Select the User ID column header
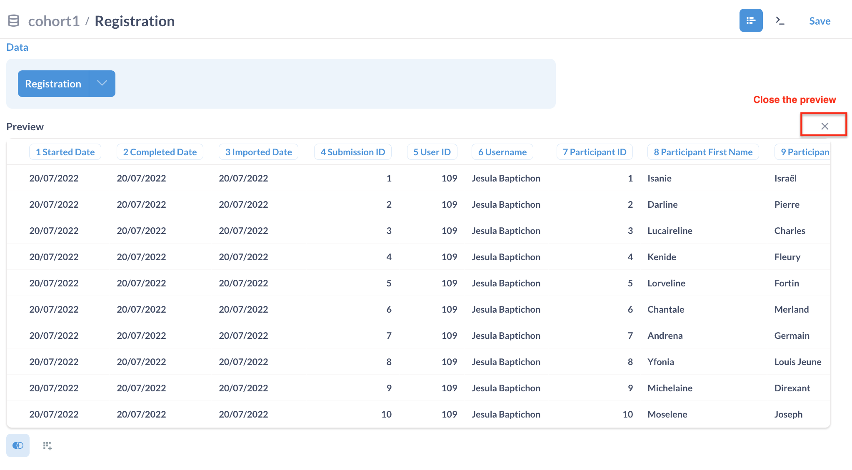This screenshot has width=852, height=470. pyautogui.click(x=432, y=152)
